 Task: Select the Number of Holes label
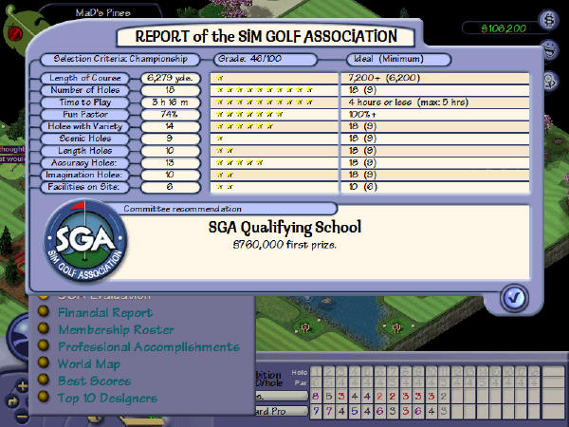[85, 90]
